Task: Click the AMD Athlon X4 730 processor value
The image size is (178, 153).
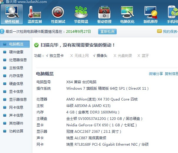Action: [x=102, y=99]
